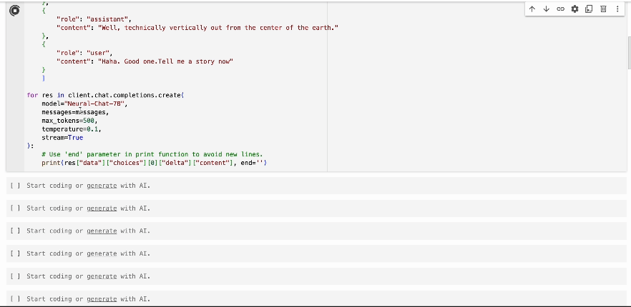Run the first empty code cell
631x307 pixels.
(15, 186)
